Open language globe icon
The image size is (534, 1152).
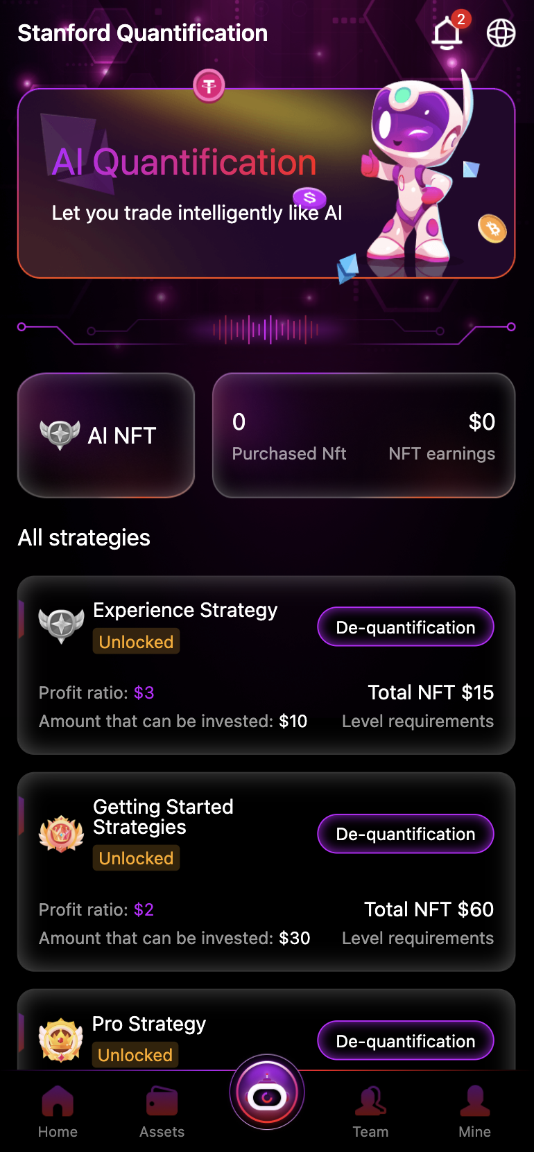501,33
